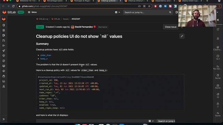This screenshot has height=125, width=223.
Task: Open assignee icon in right sidebar
Action: [x=218, y=39]
